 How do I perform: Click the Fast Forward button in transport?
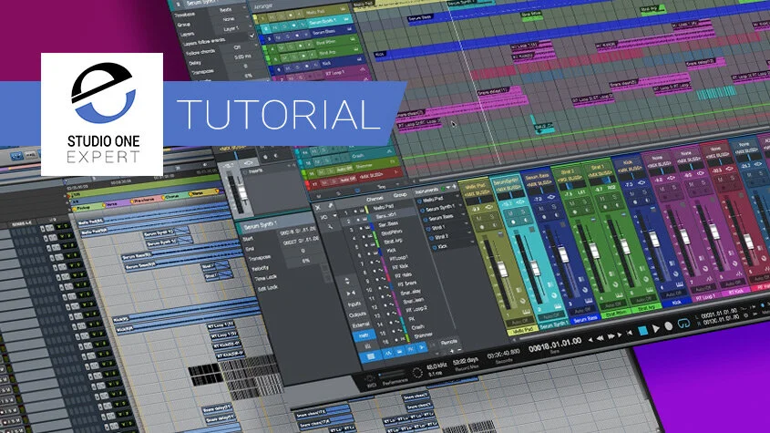(x=611, y=336)
